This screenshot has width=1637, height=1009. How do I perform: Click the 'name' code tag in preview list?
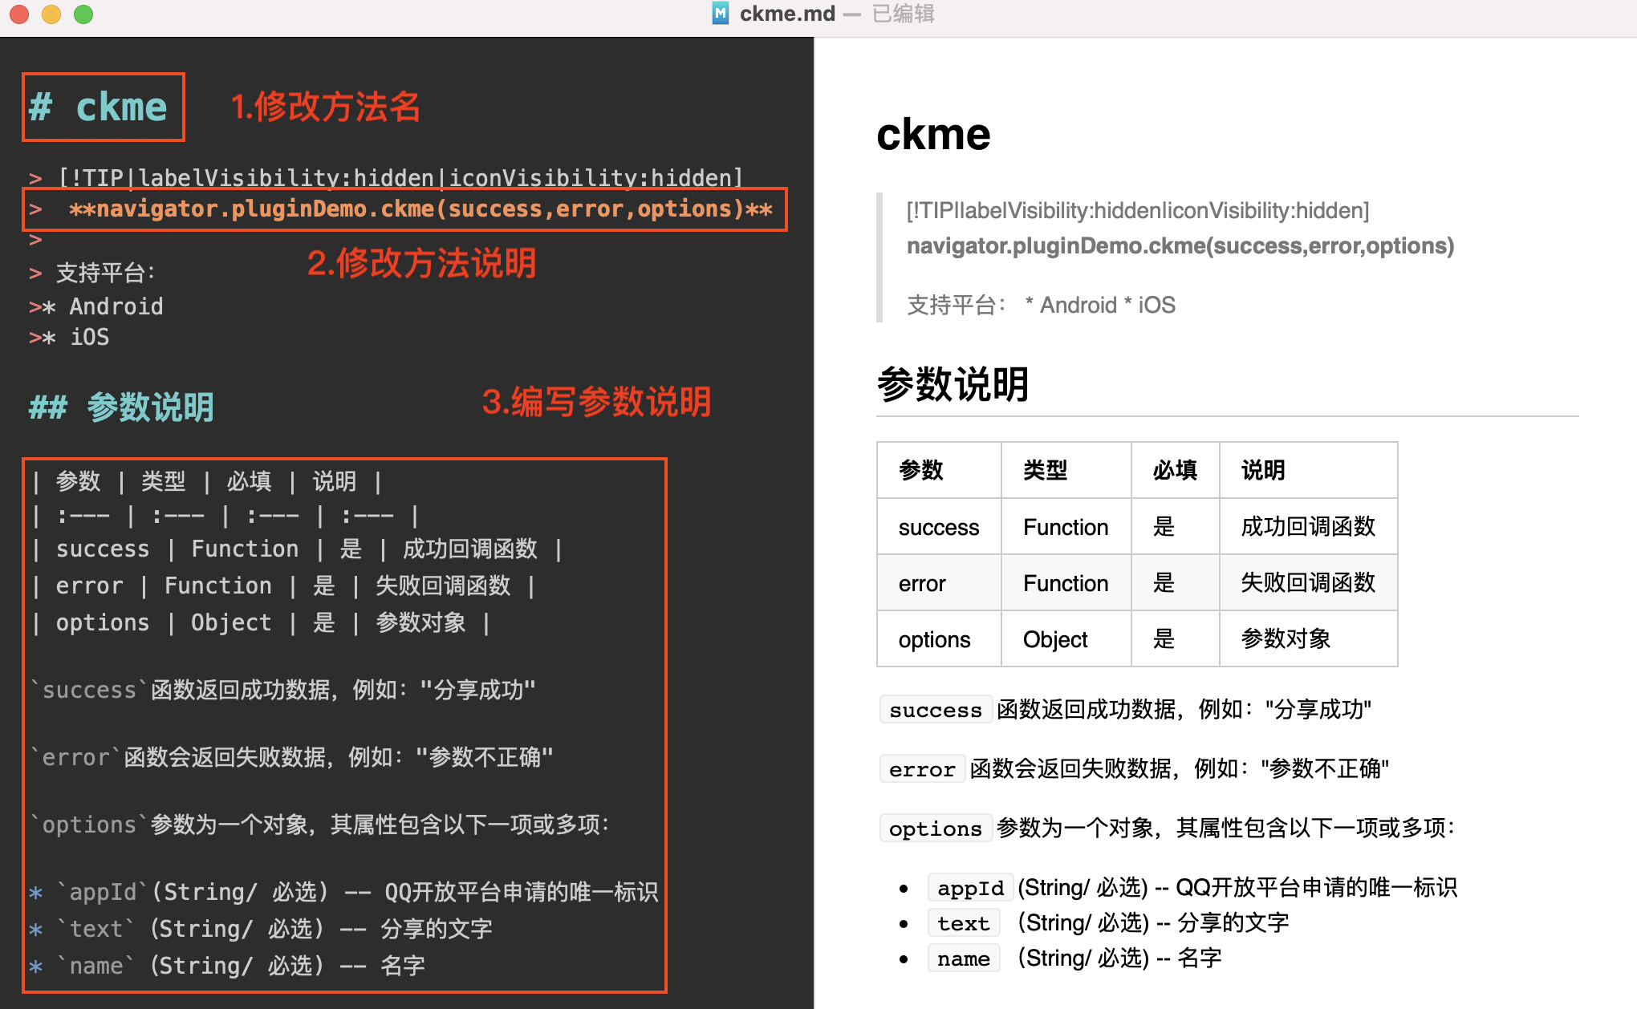(964, 958)
